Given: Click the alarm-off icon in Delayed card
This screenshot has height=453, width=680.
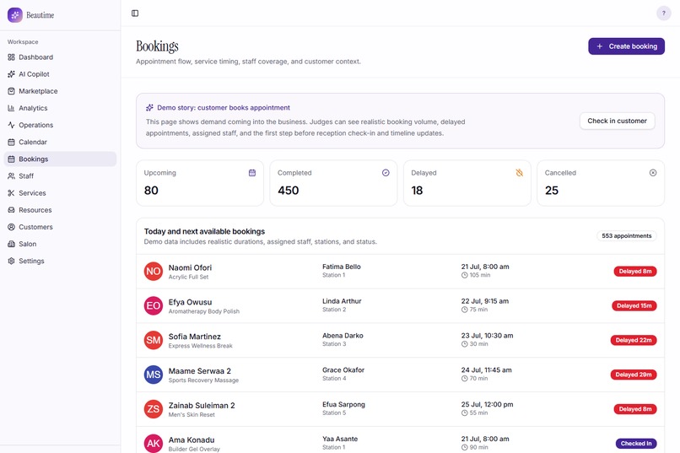Looking at the screenshot, I should [519, 173].
